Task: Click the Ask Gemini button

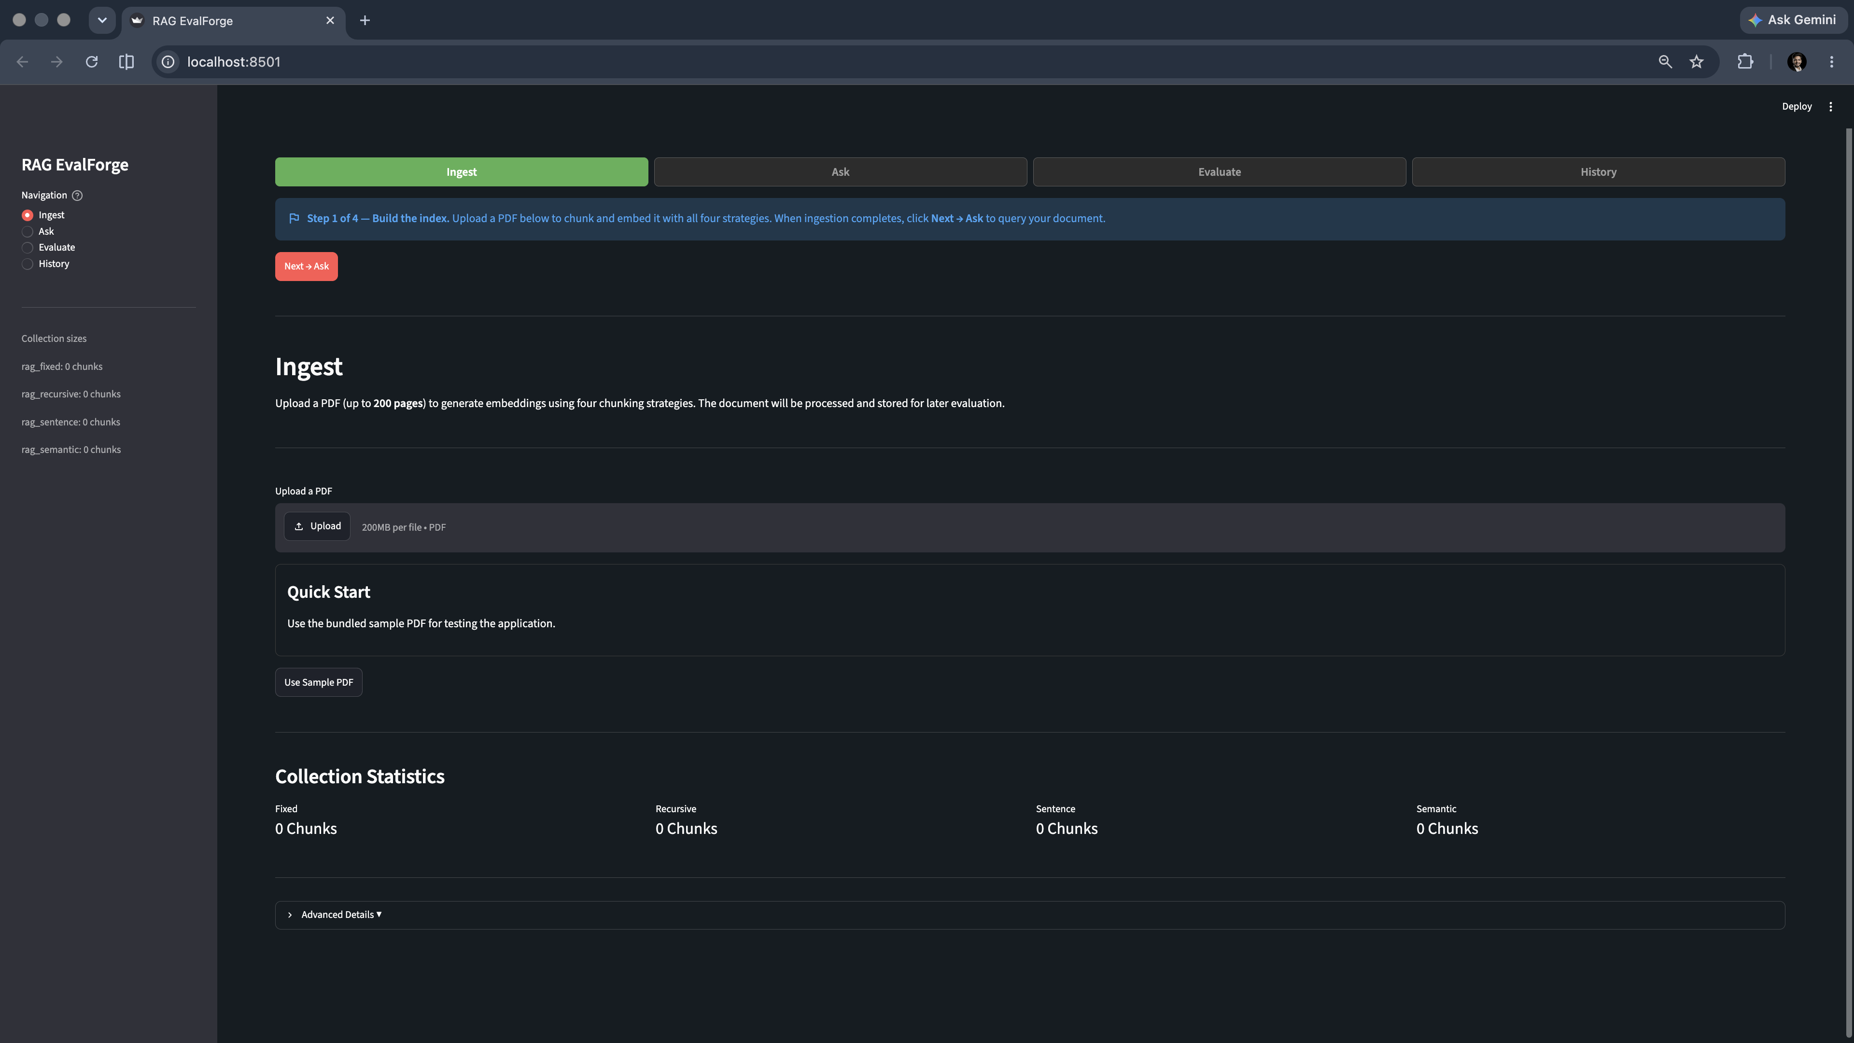Action: pos(1794,20)
